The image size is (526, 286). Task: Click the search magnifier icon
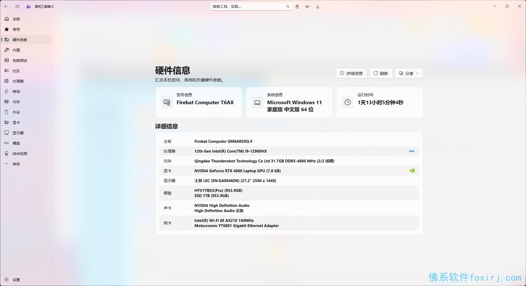pyautogui.click(x=288, y=6)
